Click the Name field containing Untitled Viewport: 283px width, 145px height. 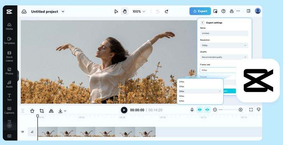click(224, 33)
